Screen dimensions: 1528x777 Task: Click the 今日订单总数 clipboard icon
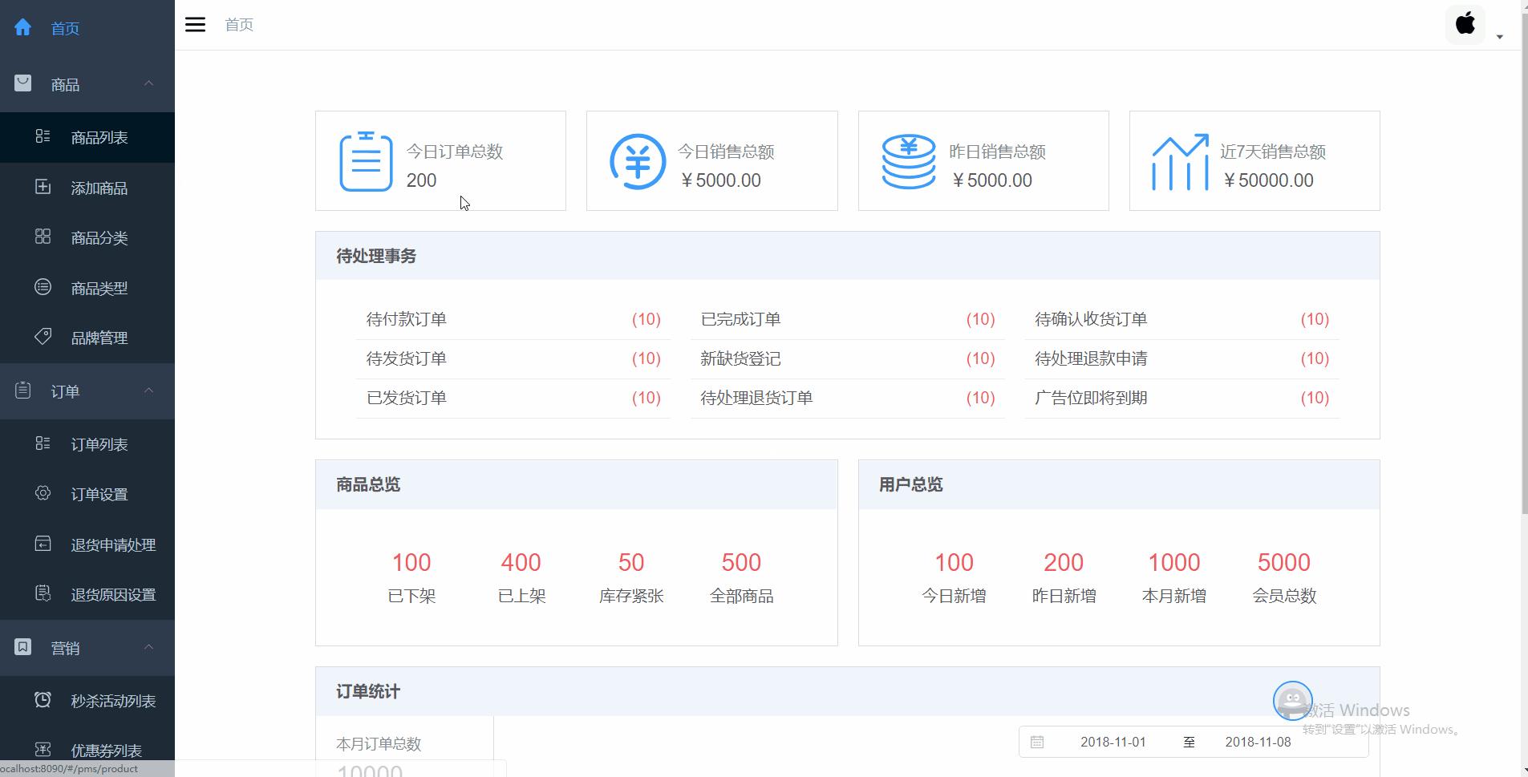pyautogui.click(x=366, y=161)
